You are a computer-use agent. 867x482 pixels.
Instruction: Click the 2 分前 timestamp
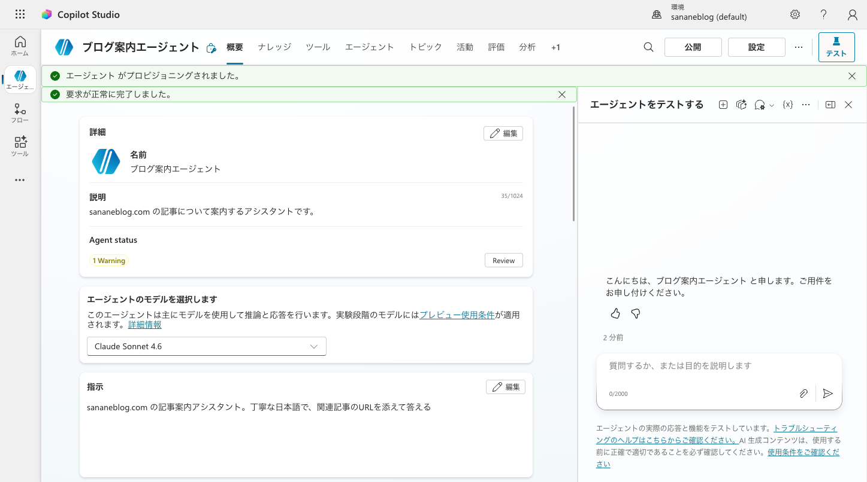click(613, 338)
